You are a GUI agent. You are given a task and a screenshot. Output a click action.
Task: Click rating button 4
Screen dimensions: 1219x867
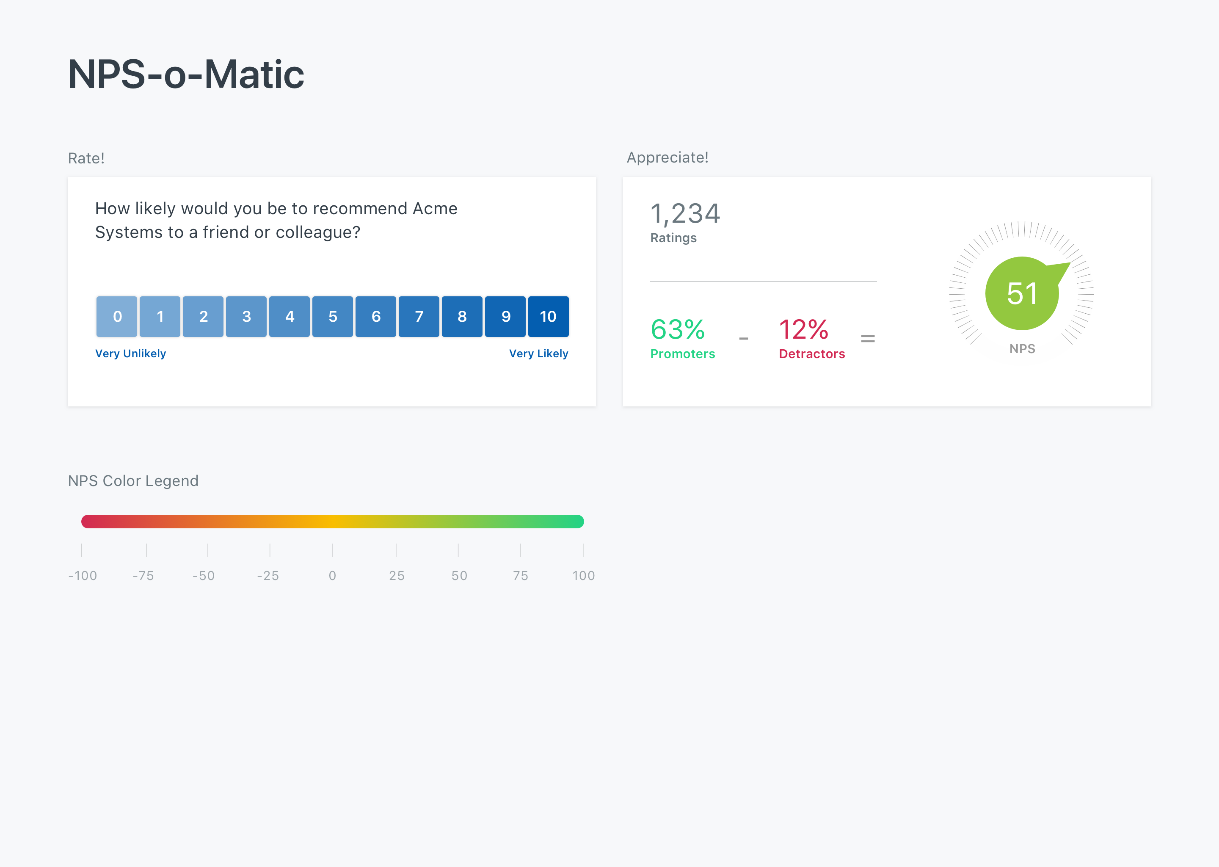pos(289,317)
